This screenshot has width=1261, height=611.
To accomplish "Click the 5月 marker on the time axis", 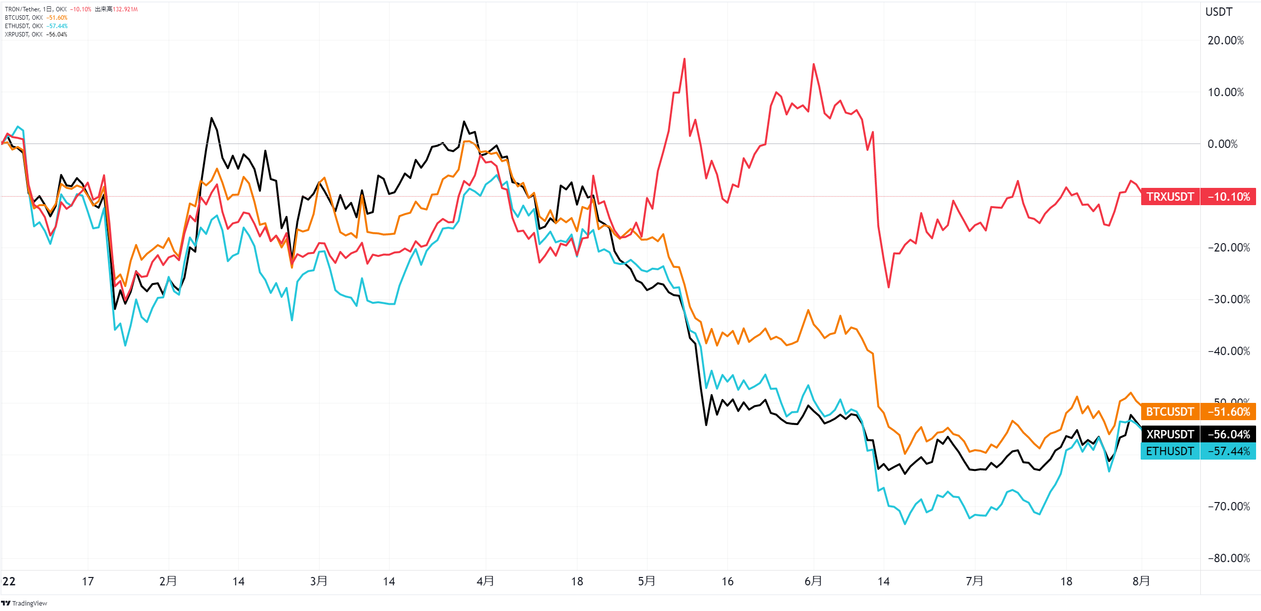I will [647, 581].
